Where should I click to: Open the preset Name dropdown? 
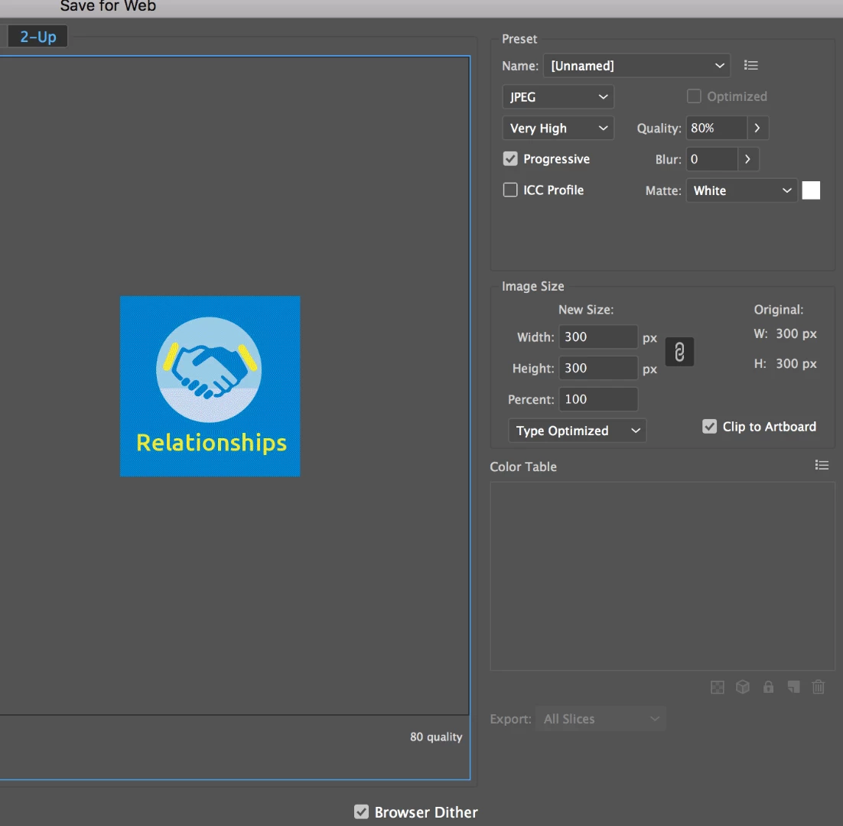point(636,66)
